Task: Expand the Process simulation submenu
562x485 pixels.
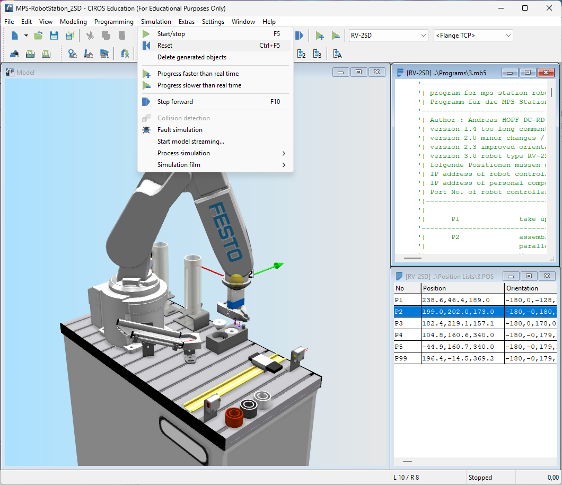Action: point(215,153)
